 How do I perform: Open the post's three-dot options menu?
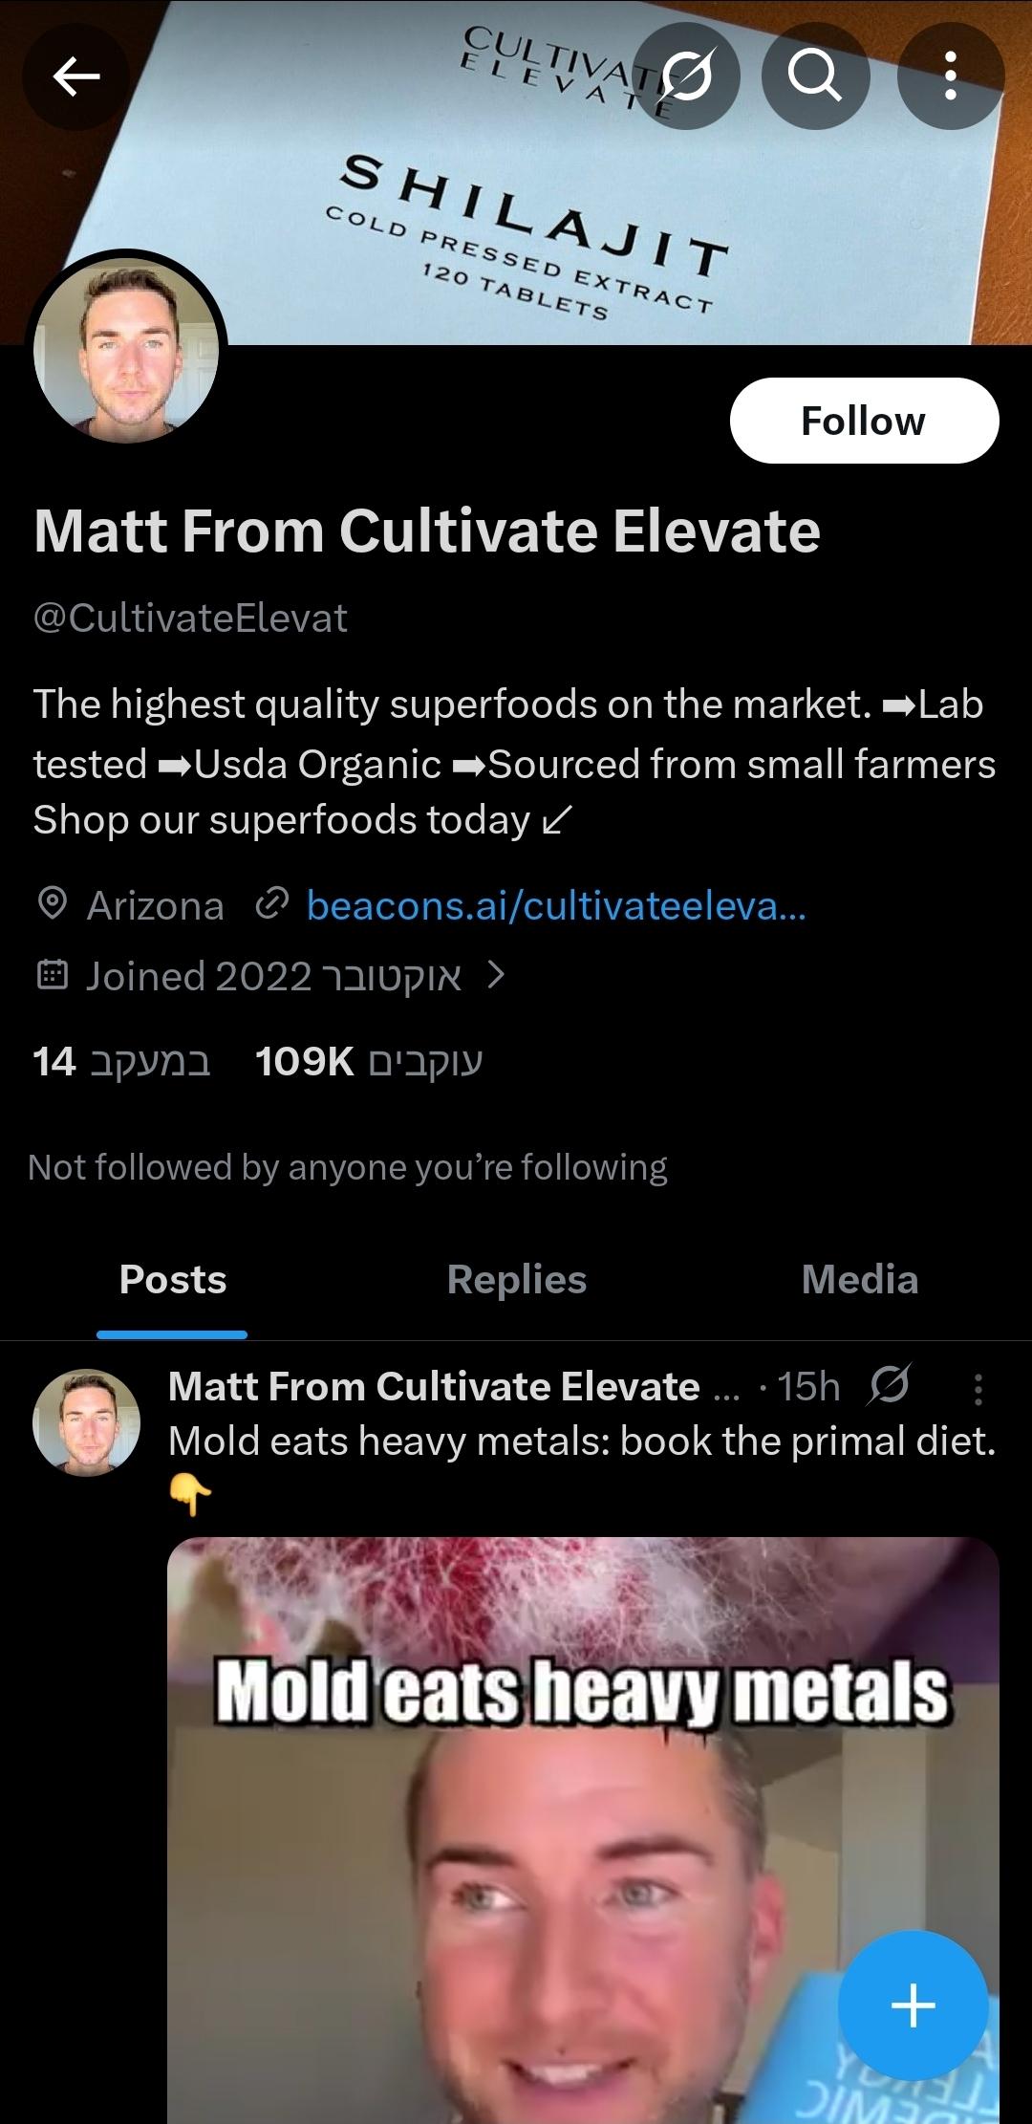click(x=978, y=1389)
